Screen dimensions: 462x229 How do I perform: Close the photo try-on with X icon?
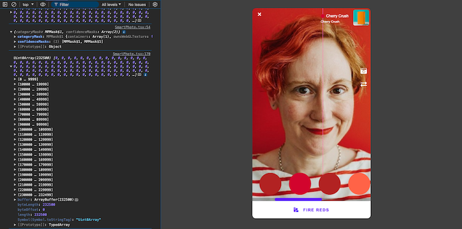point(259,14)
